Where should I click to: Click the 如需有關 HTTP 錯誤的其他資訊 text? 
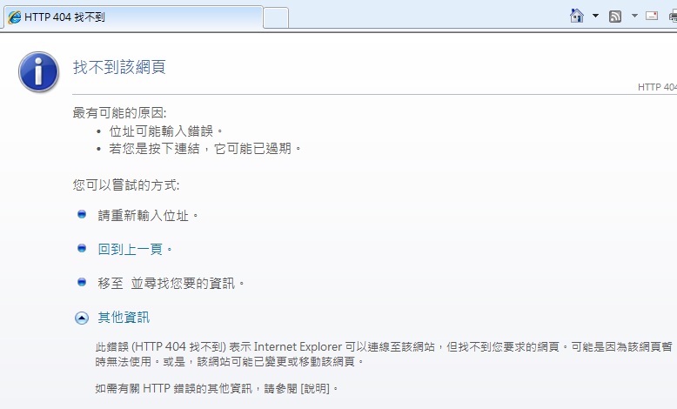coord(217,388)
